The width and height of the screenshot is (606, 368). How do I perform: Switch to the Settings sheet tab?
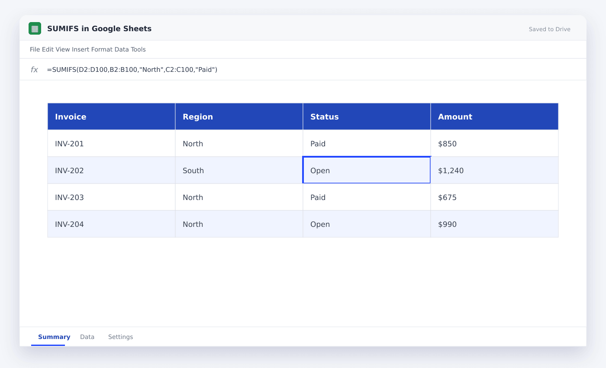pyautogui.click(x=120, y=337)
